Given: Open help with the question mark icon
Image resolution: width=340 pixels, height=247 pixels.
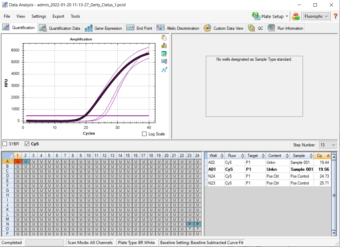Looking at the screenshot, I should click(x=335, y=16).
